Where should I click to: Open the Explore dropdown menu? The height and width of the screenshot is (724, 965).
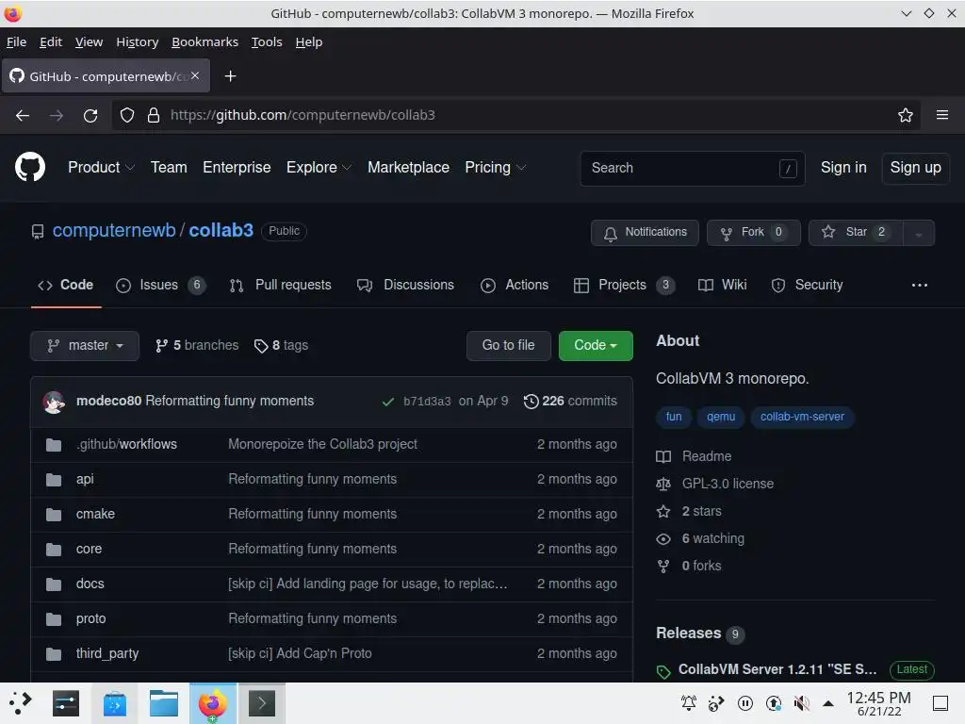pos(319,168)
